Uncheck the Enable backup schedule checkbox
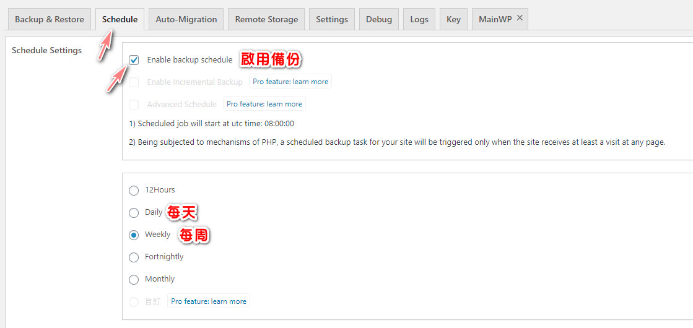Viewport: 693px width, 328px height. point(134,60)
